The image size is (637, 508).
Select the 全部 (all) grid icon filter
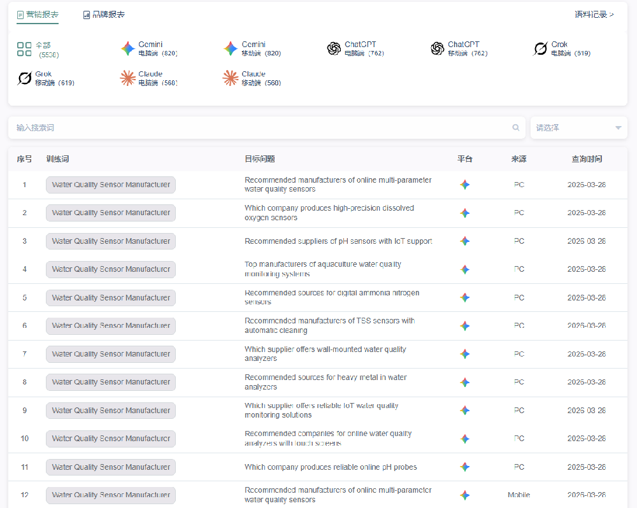coord(24,49)
